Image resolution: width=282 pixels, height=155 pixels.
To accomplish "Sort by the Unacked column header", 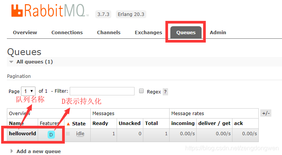I will [130, 123].
